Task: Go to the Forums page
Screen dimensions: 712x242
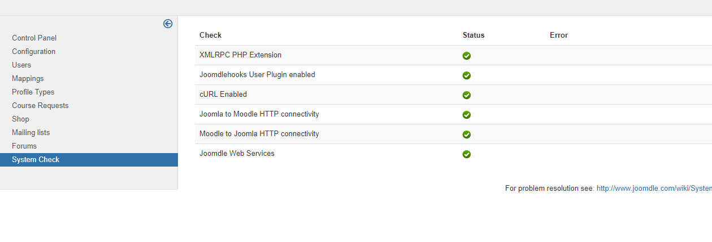Action: pos(24,146)
